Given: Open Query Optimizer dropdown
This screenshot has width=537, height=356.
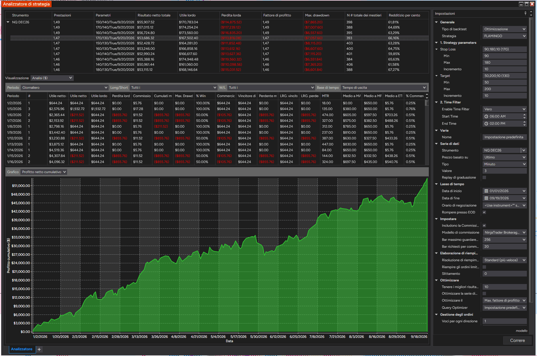Looking at the screenshot, I should pos(505,308).
